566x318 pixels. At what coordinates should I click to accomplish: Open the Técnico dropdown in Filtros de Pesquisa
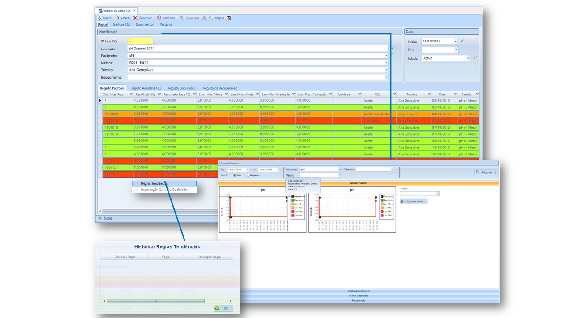click(x=391, y=169)
